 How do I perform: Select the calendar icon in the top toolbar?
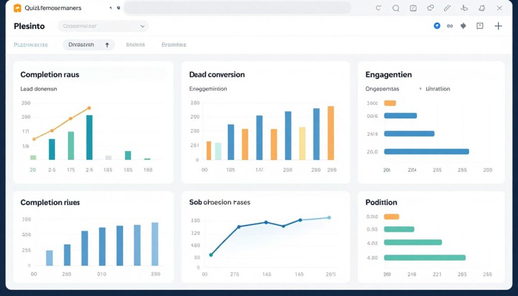(x=413, y=8)
